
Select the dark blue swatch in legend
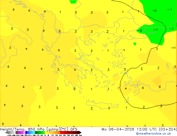tap(26, 132)
